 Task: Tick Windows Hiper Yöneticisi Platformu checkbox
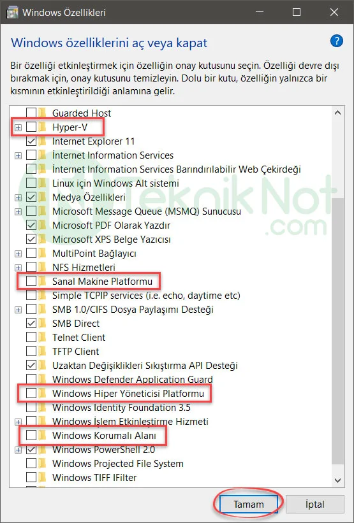pos(31,393)
